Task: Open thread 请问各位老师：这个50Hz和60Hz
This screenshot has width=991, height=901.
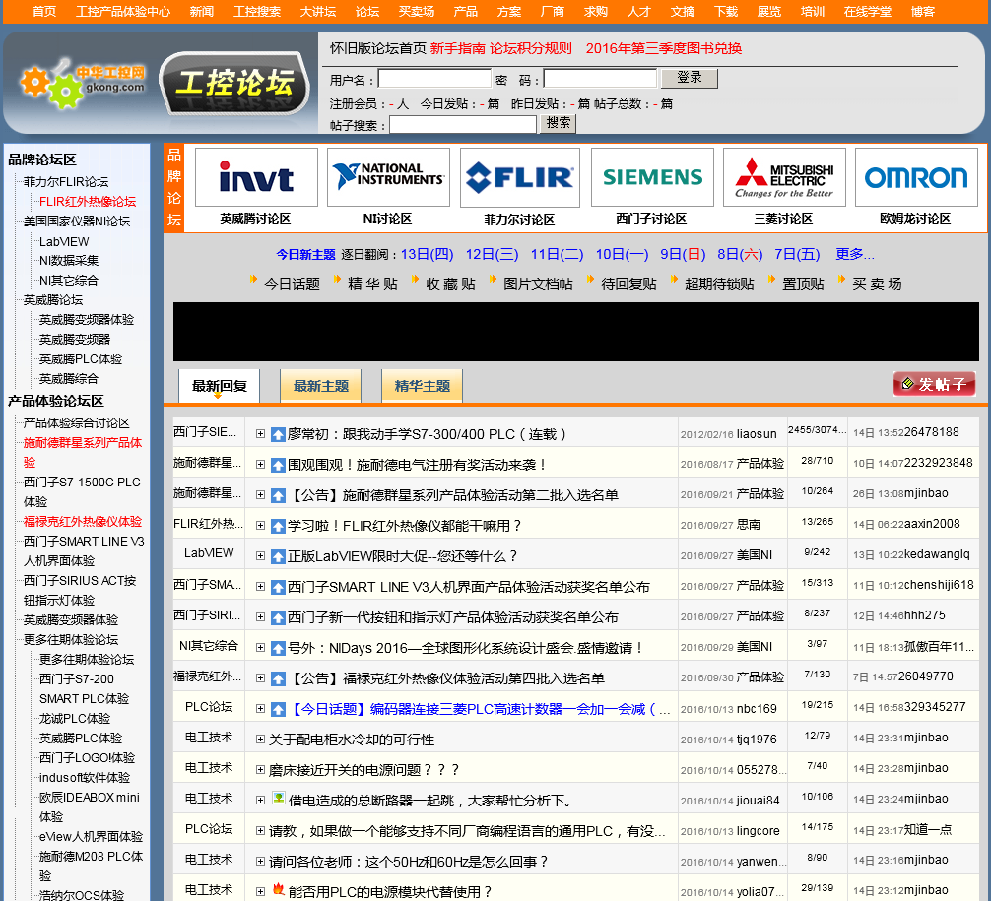Action: [x=408, y=862]
